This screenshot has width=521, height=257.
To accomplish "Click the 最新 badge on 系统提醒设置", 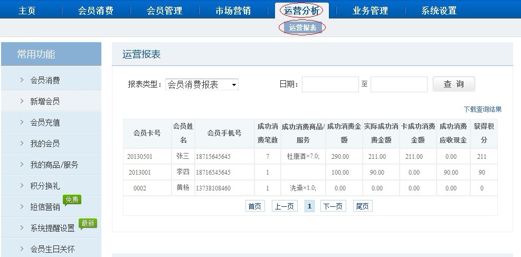I will click(88, 223).
